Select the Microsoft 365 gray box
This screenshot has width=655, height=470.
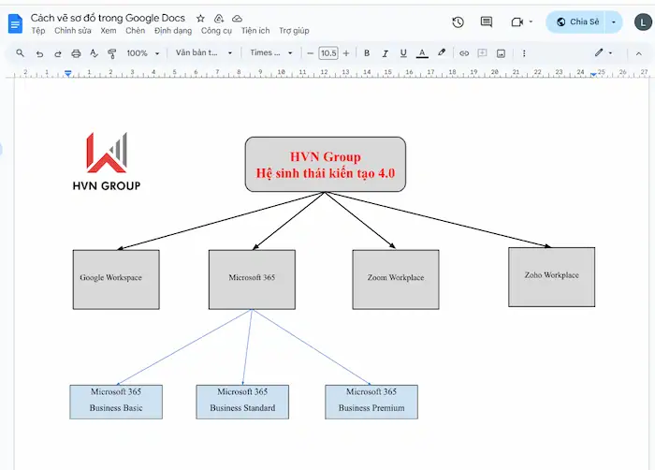tap(252, 280)
